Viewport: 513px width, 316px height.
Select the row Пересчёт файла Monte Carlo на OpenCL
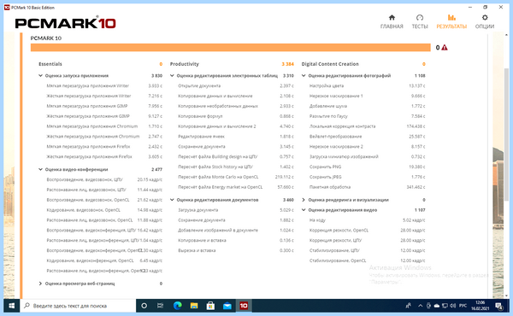click(x=236, y=177)
